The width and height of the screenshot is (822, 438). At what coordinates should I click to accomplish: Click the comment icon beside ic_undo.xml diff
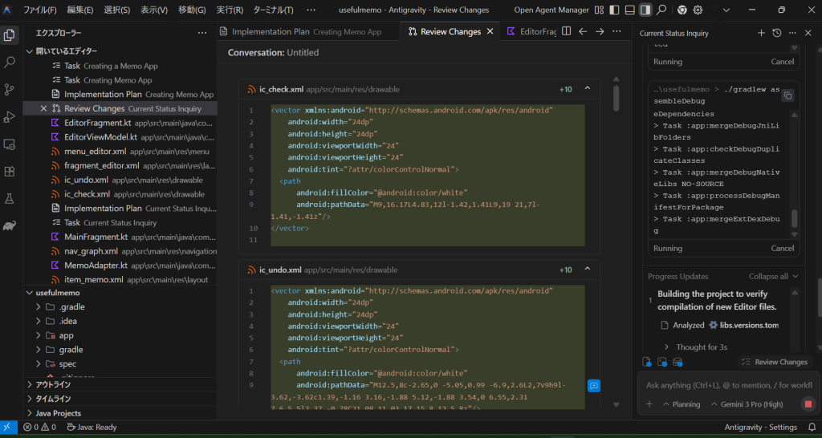[x=594, y=386]
